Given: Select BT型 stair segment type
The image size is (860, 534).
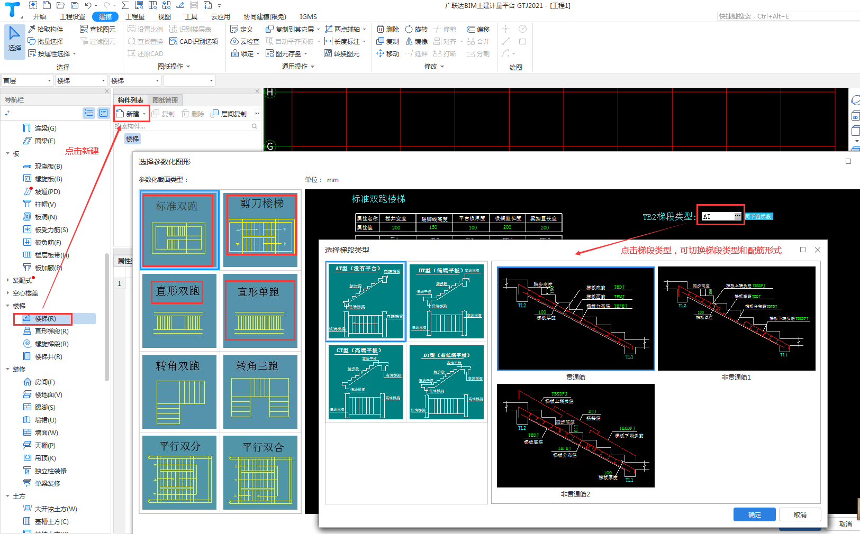Looking at the screenshot, I should (x=447, y=301).
